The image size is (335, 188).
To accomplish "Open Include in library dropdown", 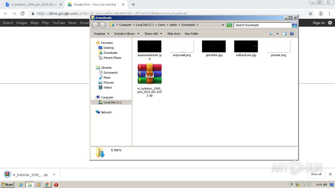I will tap(127, 34).
